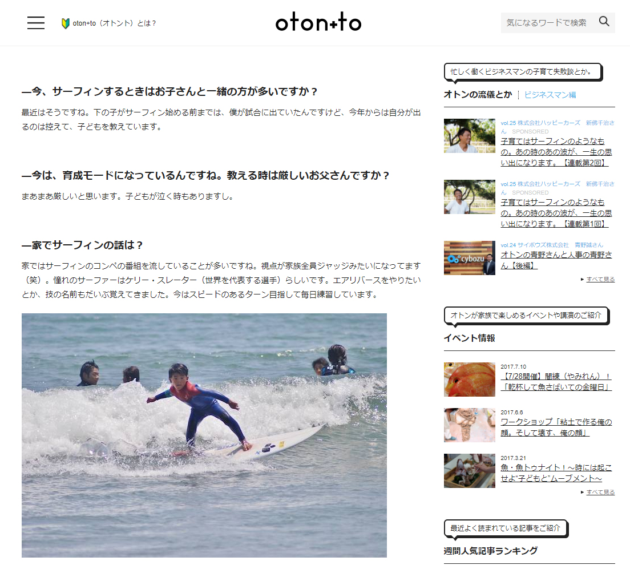Image resolution: width=630 pixels, height=565 pixels.
Task: Click the clay workshop thumbnail
Action: [x=469, y=425]
